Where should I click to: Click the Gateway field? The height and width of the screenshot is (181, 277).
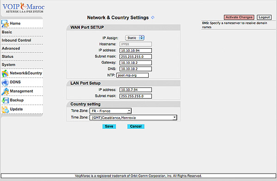tap(135, 62)
